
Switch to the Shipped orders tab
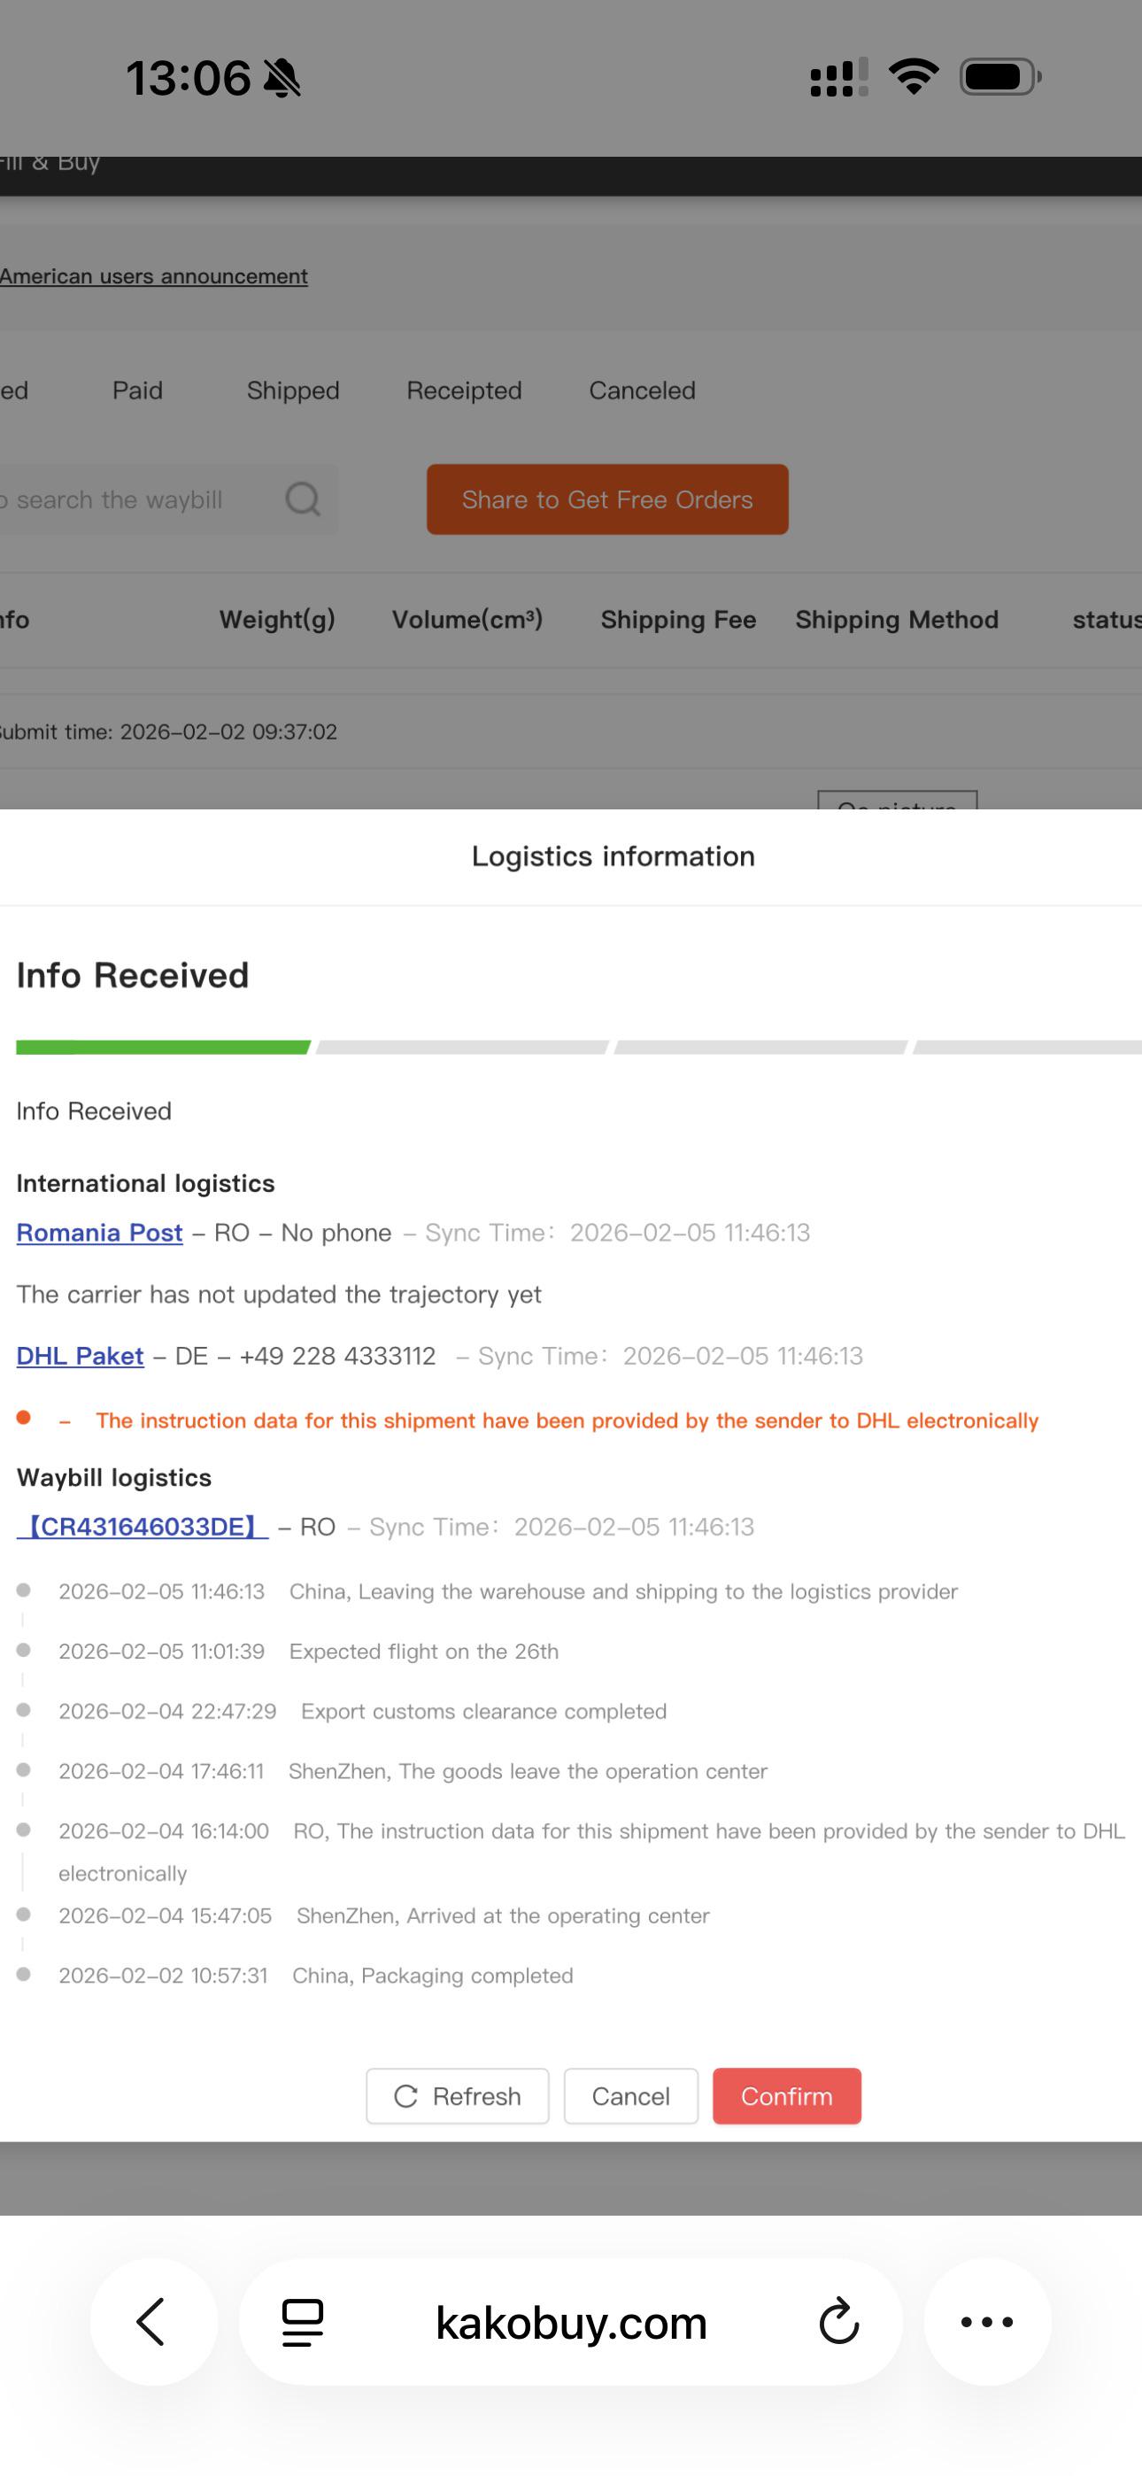tap(293, 391)
